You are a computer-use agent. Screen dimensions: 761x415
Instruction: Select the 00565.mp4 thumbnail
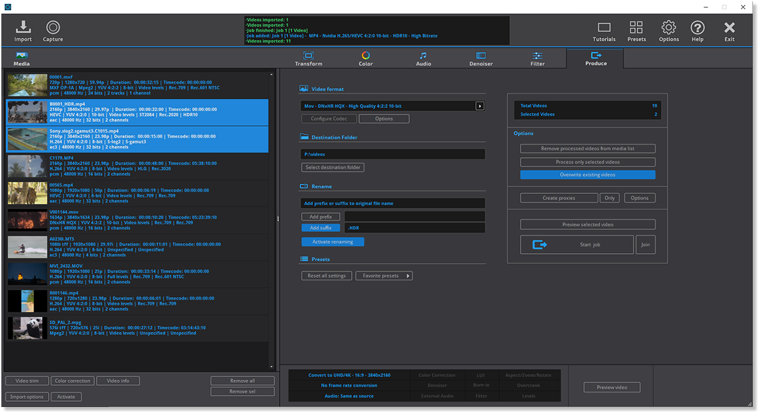tap(27, 194)
